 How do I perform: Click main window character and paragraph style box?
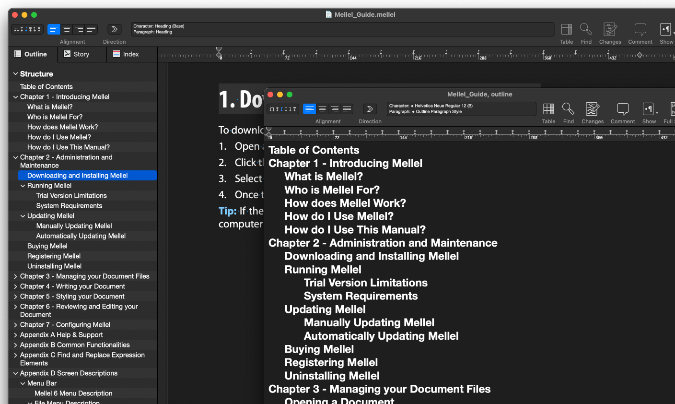tap(342, 29)
